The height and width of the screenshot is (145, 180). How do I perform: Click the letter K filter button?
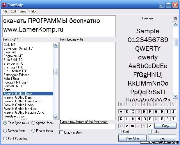click(121, 119)
